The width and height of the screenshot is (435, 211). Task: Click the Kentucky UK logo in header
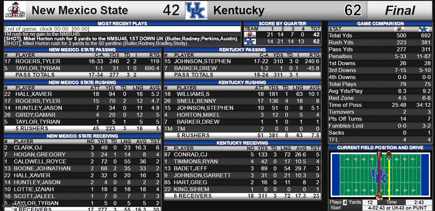(196, 10)
